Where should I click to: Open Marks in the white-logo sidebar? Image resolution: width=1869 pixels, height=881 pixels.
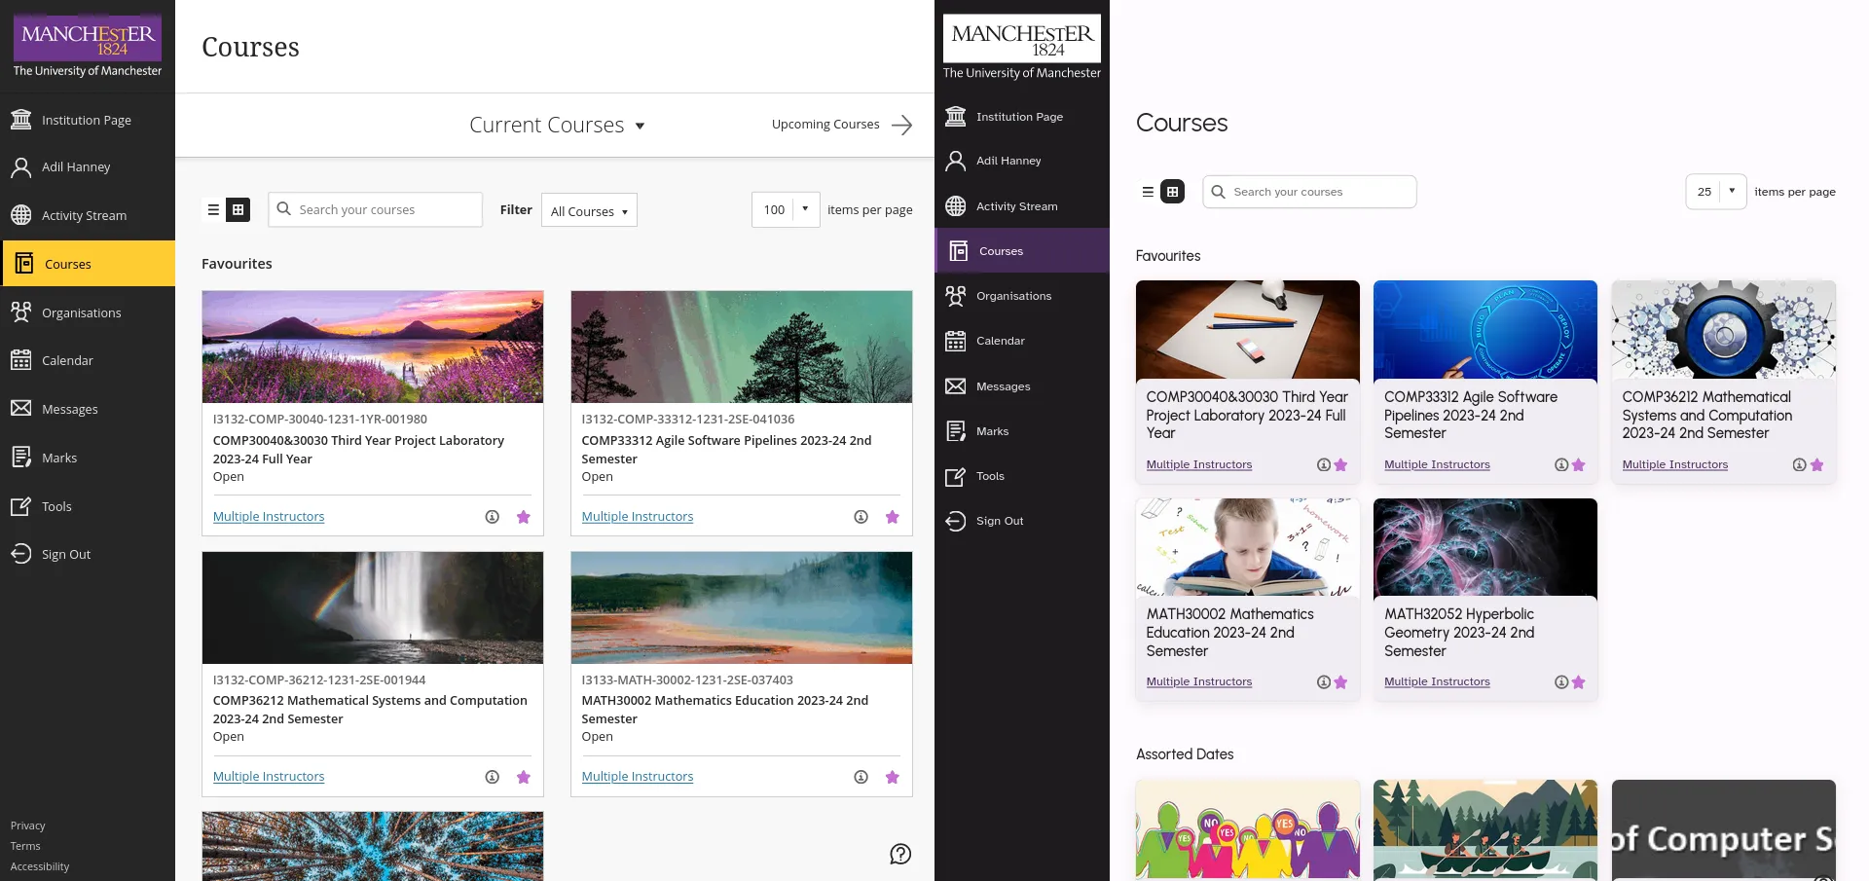click(x=992, y=431)
